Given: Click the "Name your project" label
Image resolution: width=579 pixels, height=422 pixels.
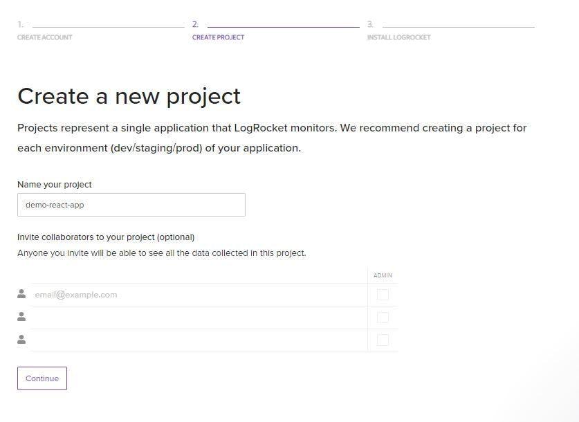Looking at the screenshot, I should (55, 185).
